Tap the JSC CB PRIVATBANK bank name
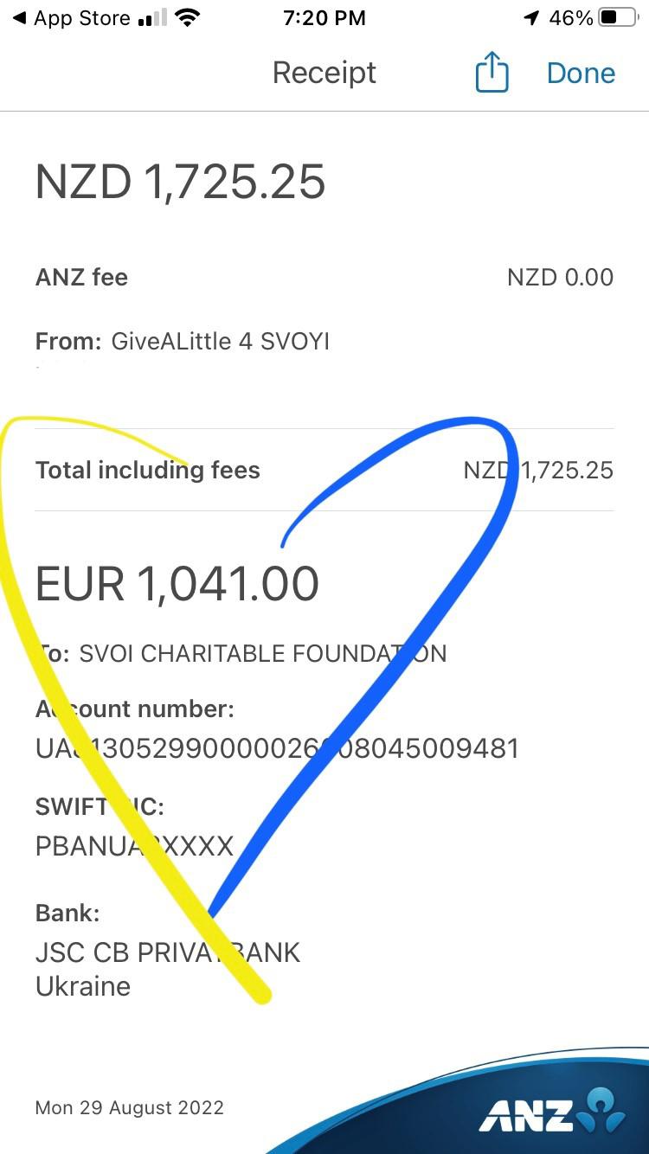The width and height of the screenshot is (649, 1154). click(x=168, y=952)
